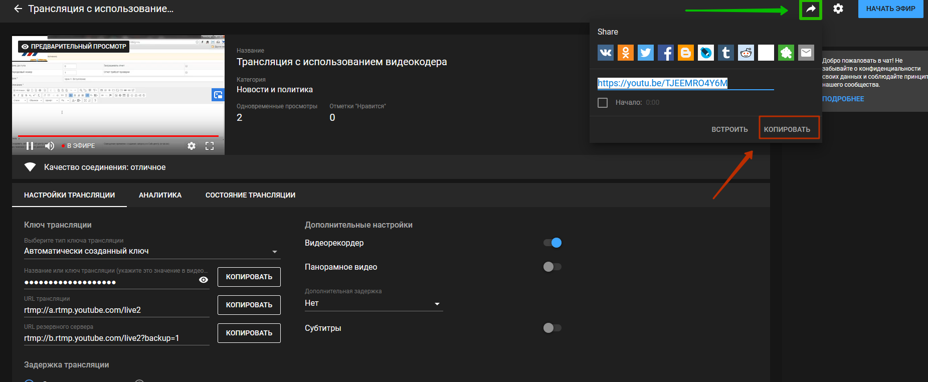Share the stream via Twitter icon
Image resolution: width=928 pixels, height=382 pixels.
(645, 53)
